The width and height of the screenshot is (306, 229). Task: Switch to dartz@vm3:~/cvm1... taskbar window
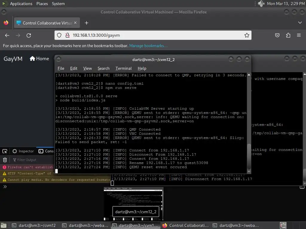135,225
